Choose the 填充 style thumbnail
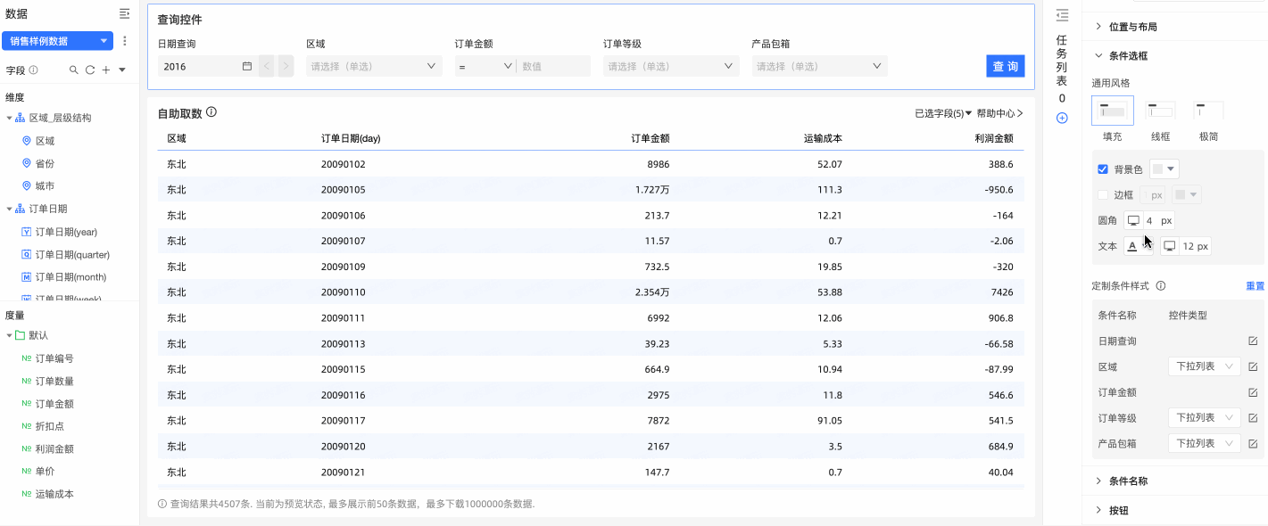Screen dimensions: 1268x526 (x=1113, y=111)
